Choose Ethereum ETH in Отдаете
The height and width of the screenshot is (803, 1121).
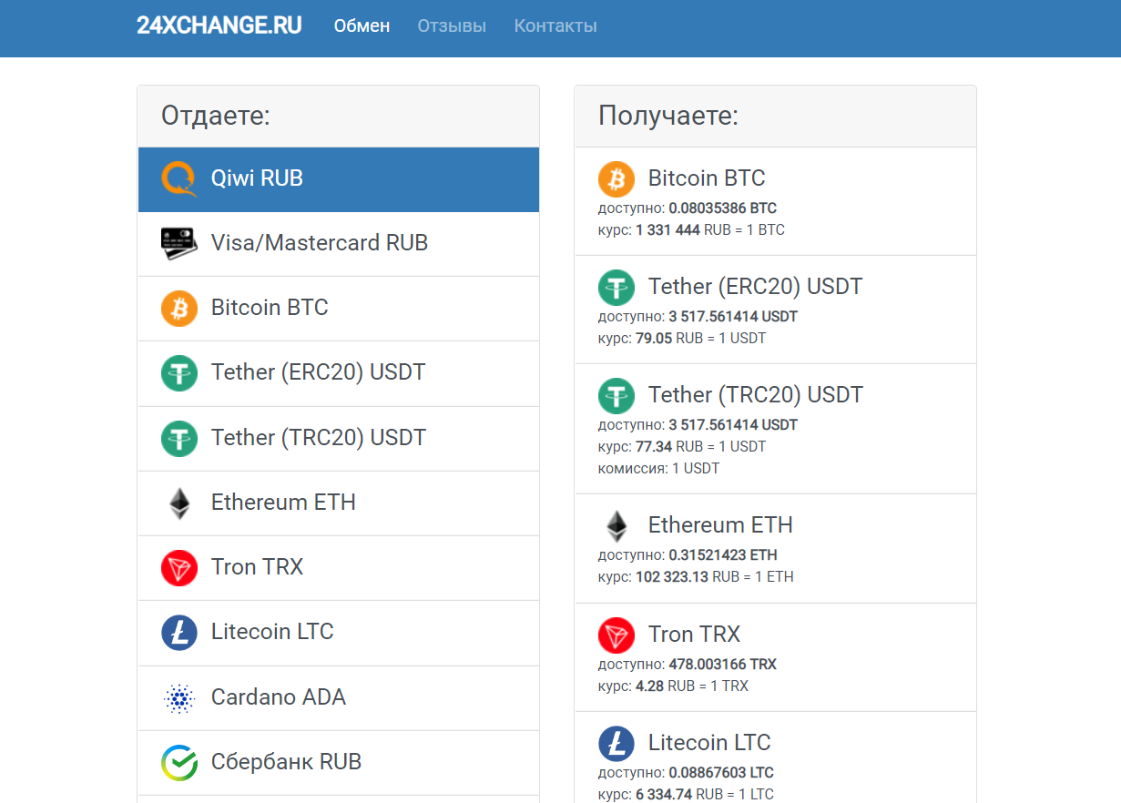pos(339,503)
